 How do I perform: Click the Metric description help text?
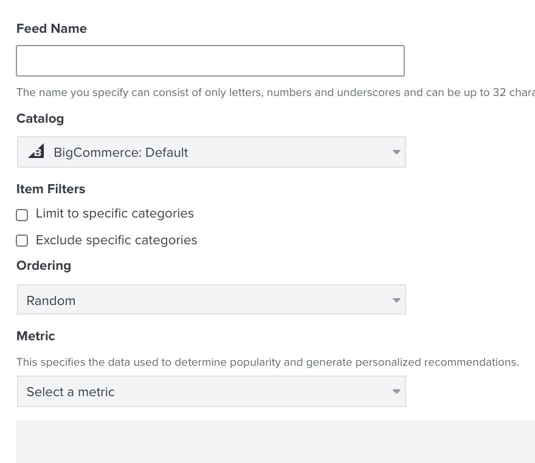pyautogui.click(x=267, y=362)
